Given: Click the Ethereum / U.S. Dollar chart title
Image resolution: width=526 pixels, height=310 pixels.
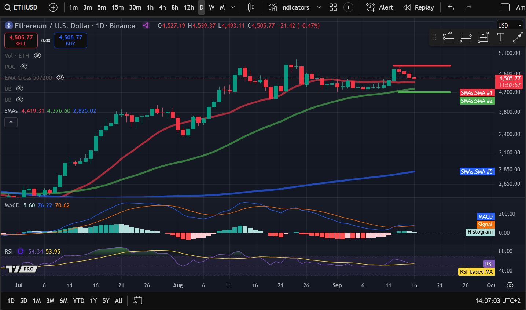Looking at the screenshot, I should click(x=52, y=26).
